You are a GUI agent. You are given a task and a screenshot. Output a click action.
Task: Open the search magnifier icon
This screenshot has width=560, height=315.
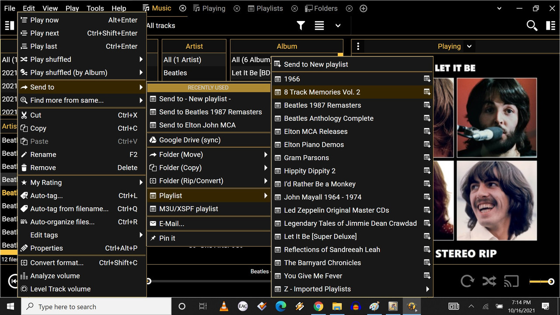(x=532, y=26)
